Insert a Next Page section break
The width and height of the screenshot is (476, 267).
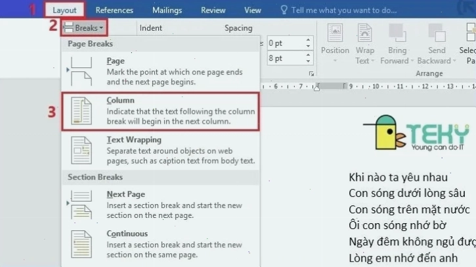pos(161,205)
